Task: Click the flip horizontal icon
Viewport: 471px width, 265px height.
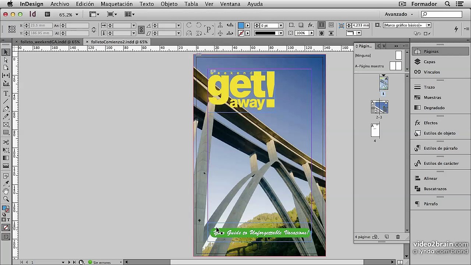Action: [x=189, y=33]
